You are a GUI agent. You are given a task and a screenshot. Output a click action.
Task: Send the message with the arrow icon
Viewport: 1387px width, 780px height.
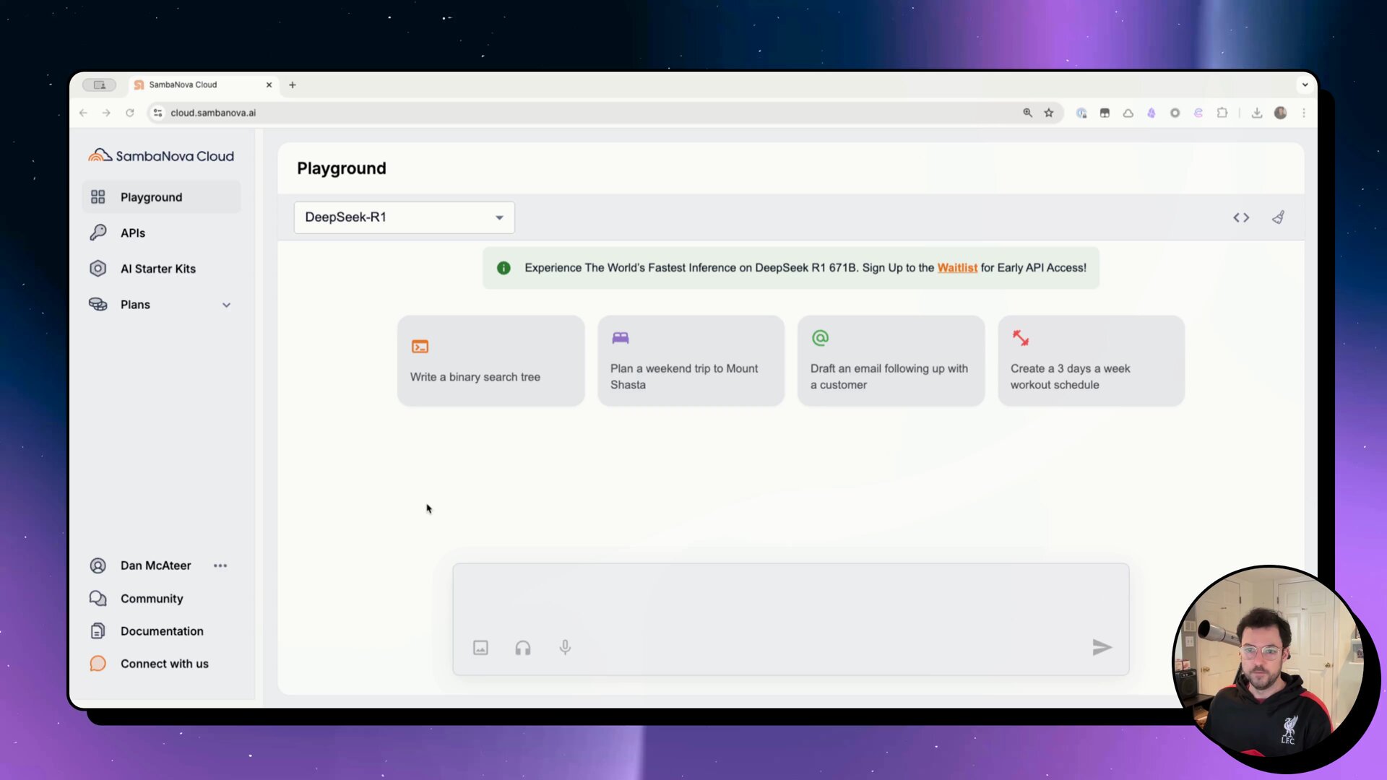tap(1102, 647)
